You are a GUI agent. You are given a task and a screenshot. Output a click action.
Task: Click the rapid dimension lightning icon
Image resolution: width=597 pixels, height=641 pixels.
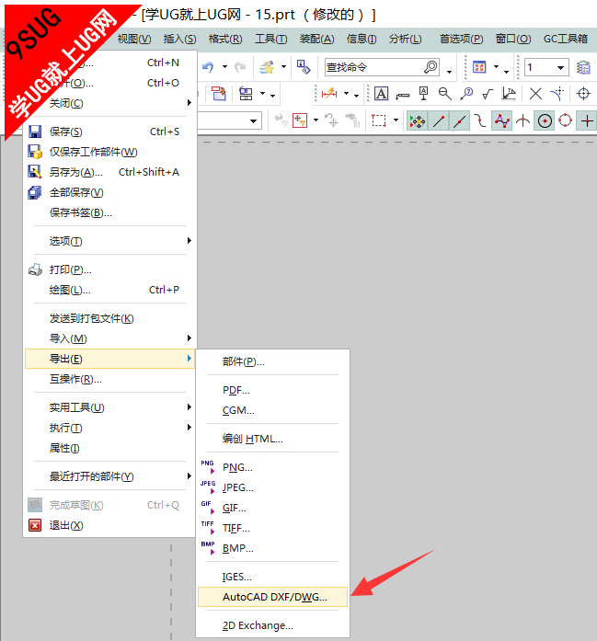pyautogui.click(x=329, y=94)
